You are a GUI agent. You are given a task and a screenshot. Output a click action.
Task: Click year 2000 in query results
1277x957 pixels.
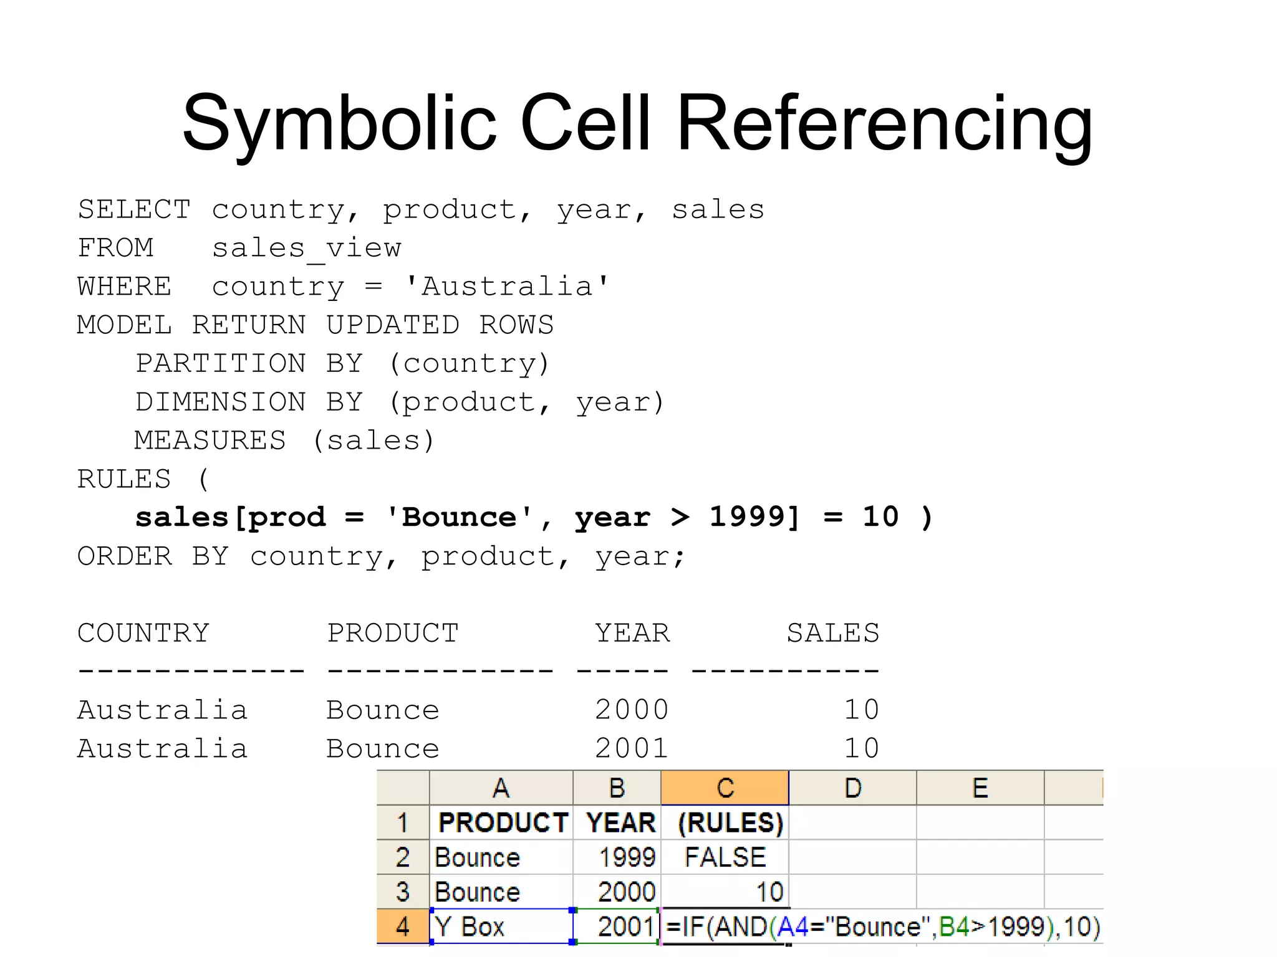coord(632,710)
